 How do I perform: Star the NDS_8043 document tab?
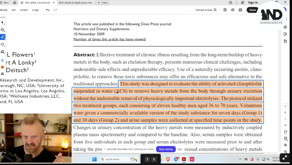pos(22,3)
